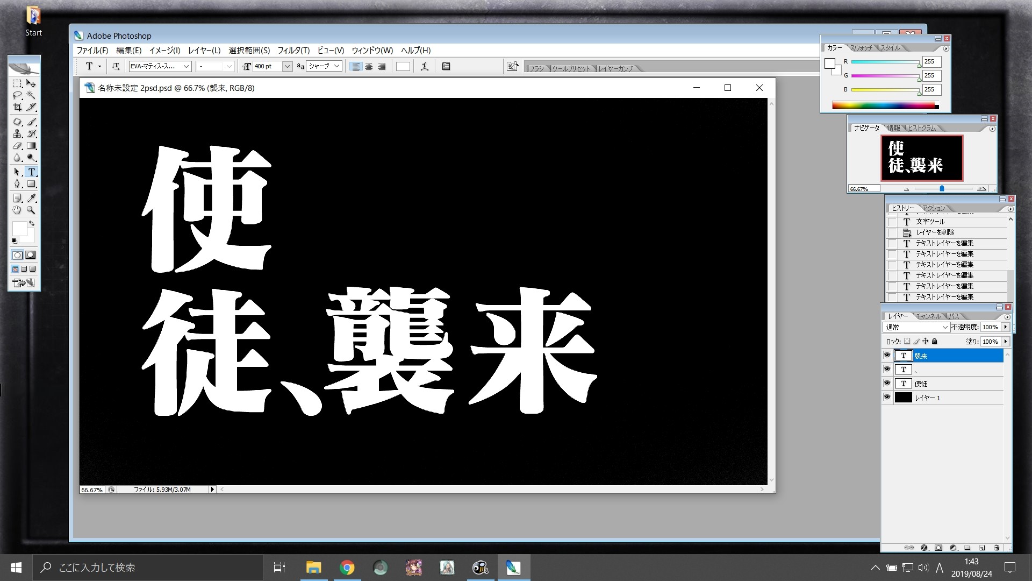Click the color spectrum ramp in Color panel
This screenshot has width=1032, height=581.
[885, 105]
